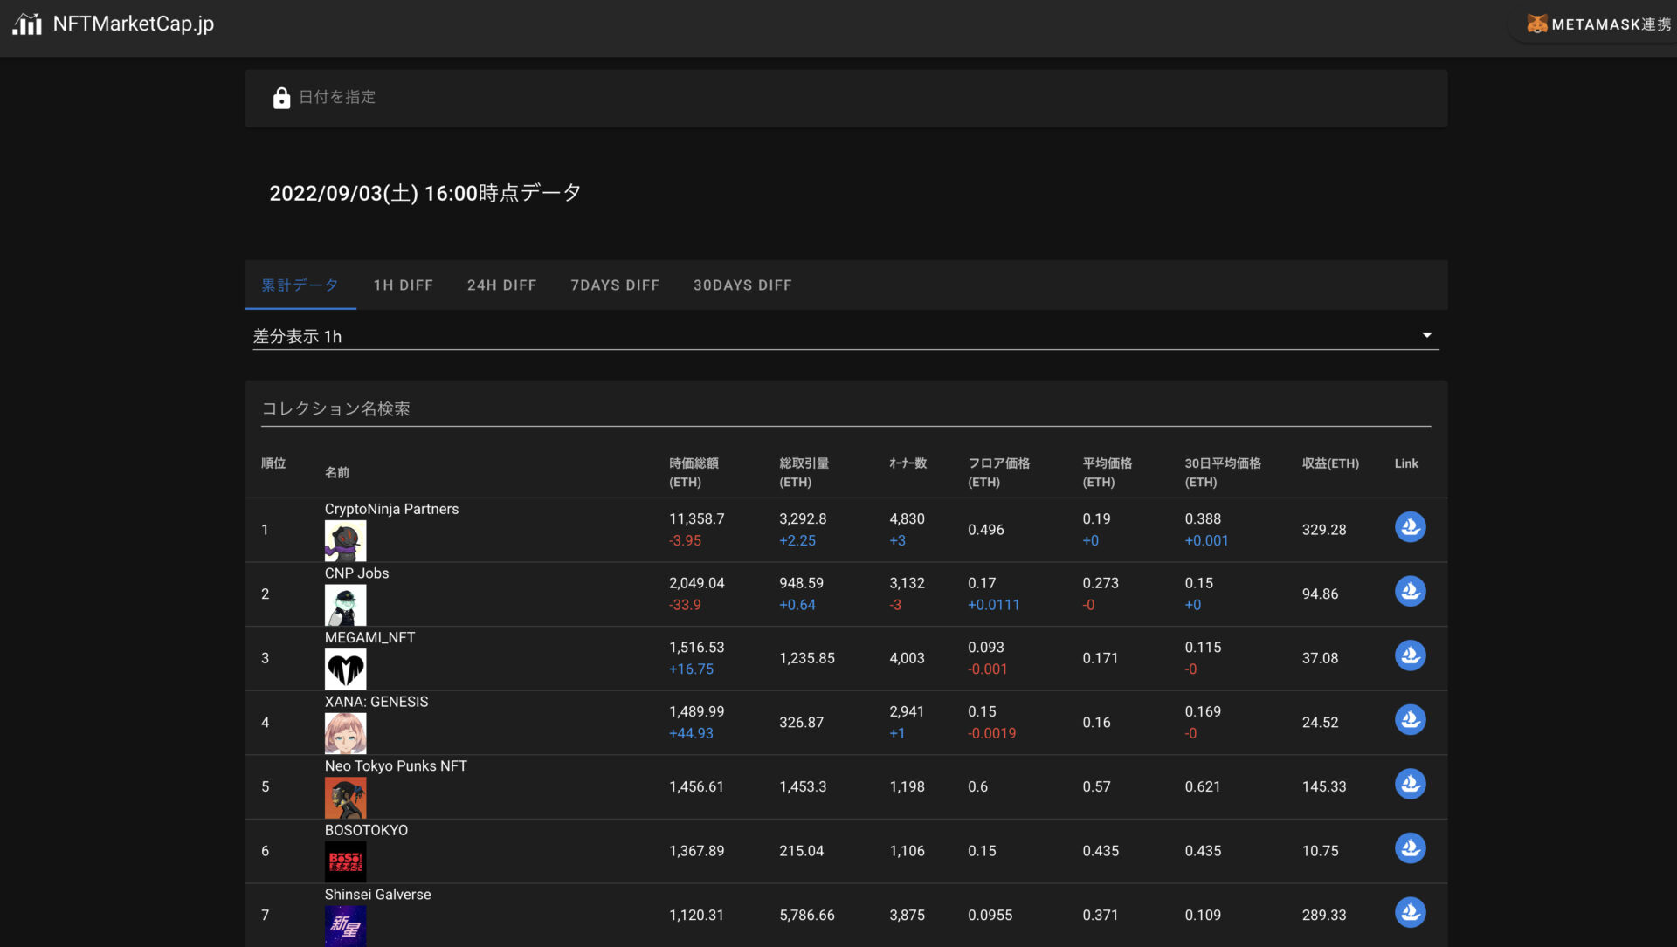Viewport: 1677px width, 947px height.
Task: Switch to the 1H DIFF tab
Action: click(x=404, y=285)
